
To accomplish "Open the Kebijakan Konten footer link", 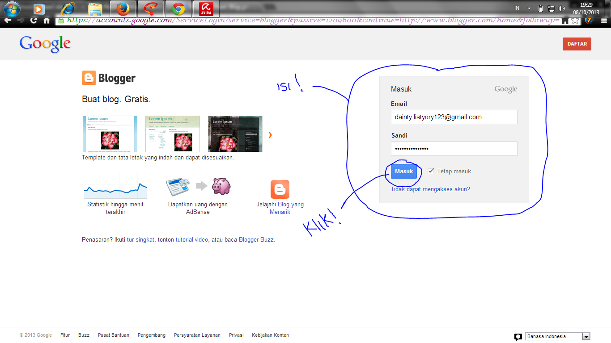I will [x=271, y=335].
